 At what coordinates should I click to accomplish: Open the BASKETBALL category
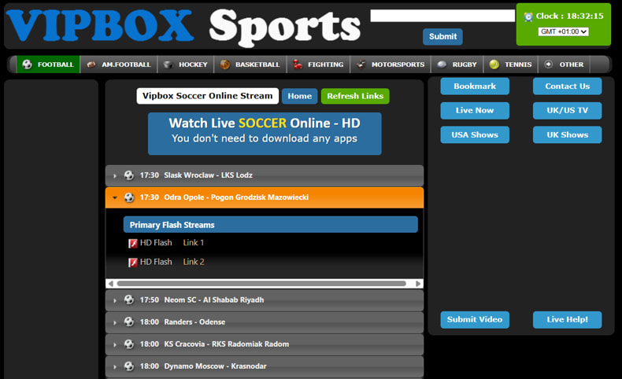coord(250,64)
